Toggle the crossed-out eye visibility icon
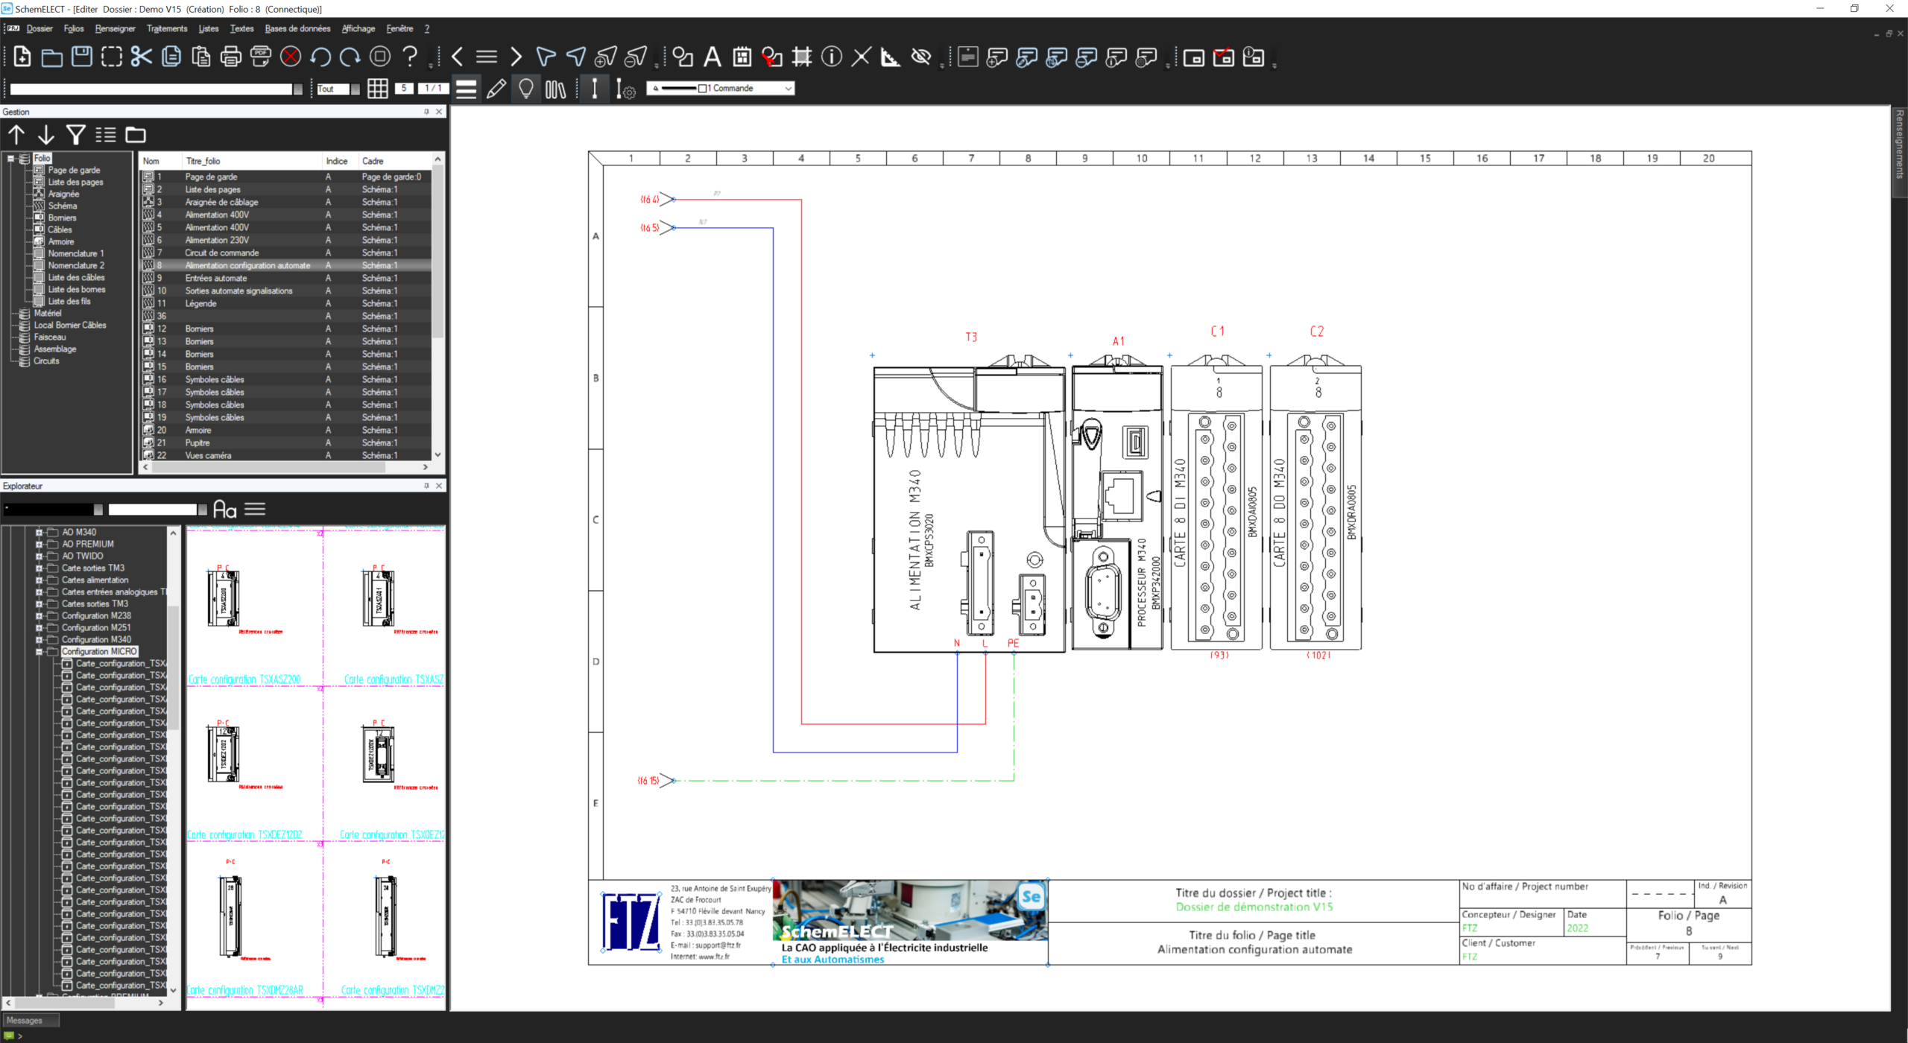This screenshot has height=1043, width=1908. coord(921,57)
